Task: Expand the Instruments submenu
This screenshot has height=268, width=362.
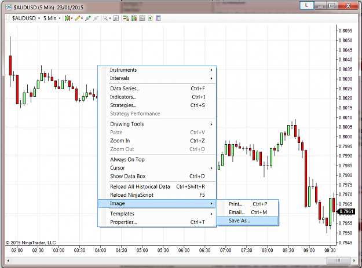Action: point(157,70)
